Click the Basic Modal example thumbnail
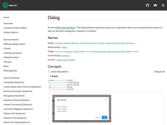Viewport: 167px width, 125px height. point(82,109)
